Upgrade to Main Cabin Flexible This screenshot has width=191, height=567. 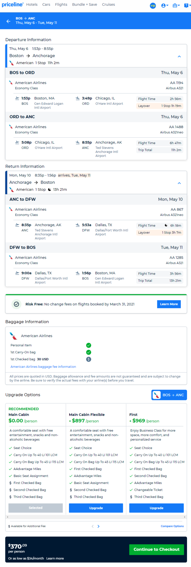96,508
